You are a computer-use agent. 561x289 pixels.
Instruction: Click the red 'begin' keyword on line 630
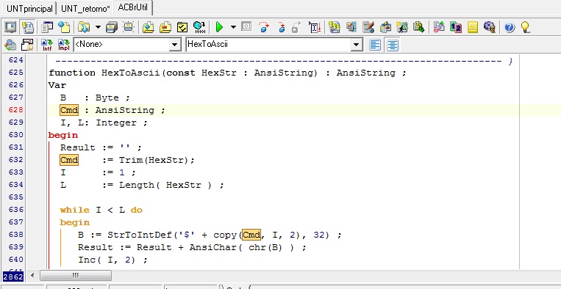tap(63, 136)
